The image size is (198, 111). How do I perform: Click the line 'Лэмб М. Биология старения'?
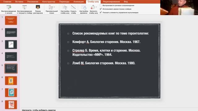(x=104, y=63)
